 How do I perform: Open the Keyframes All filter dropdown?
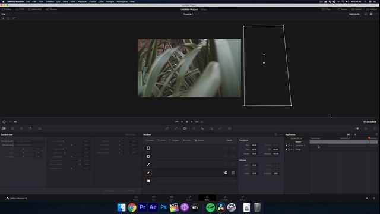point(350,134)
